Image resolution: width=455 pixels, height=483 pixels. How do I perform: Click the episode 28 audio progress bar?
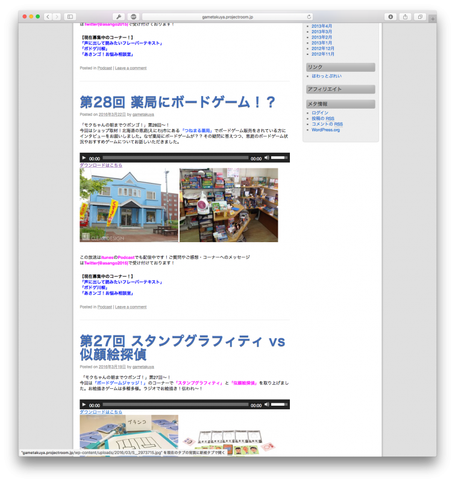coord(175,158)
